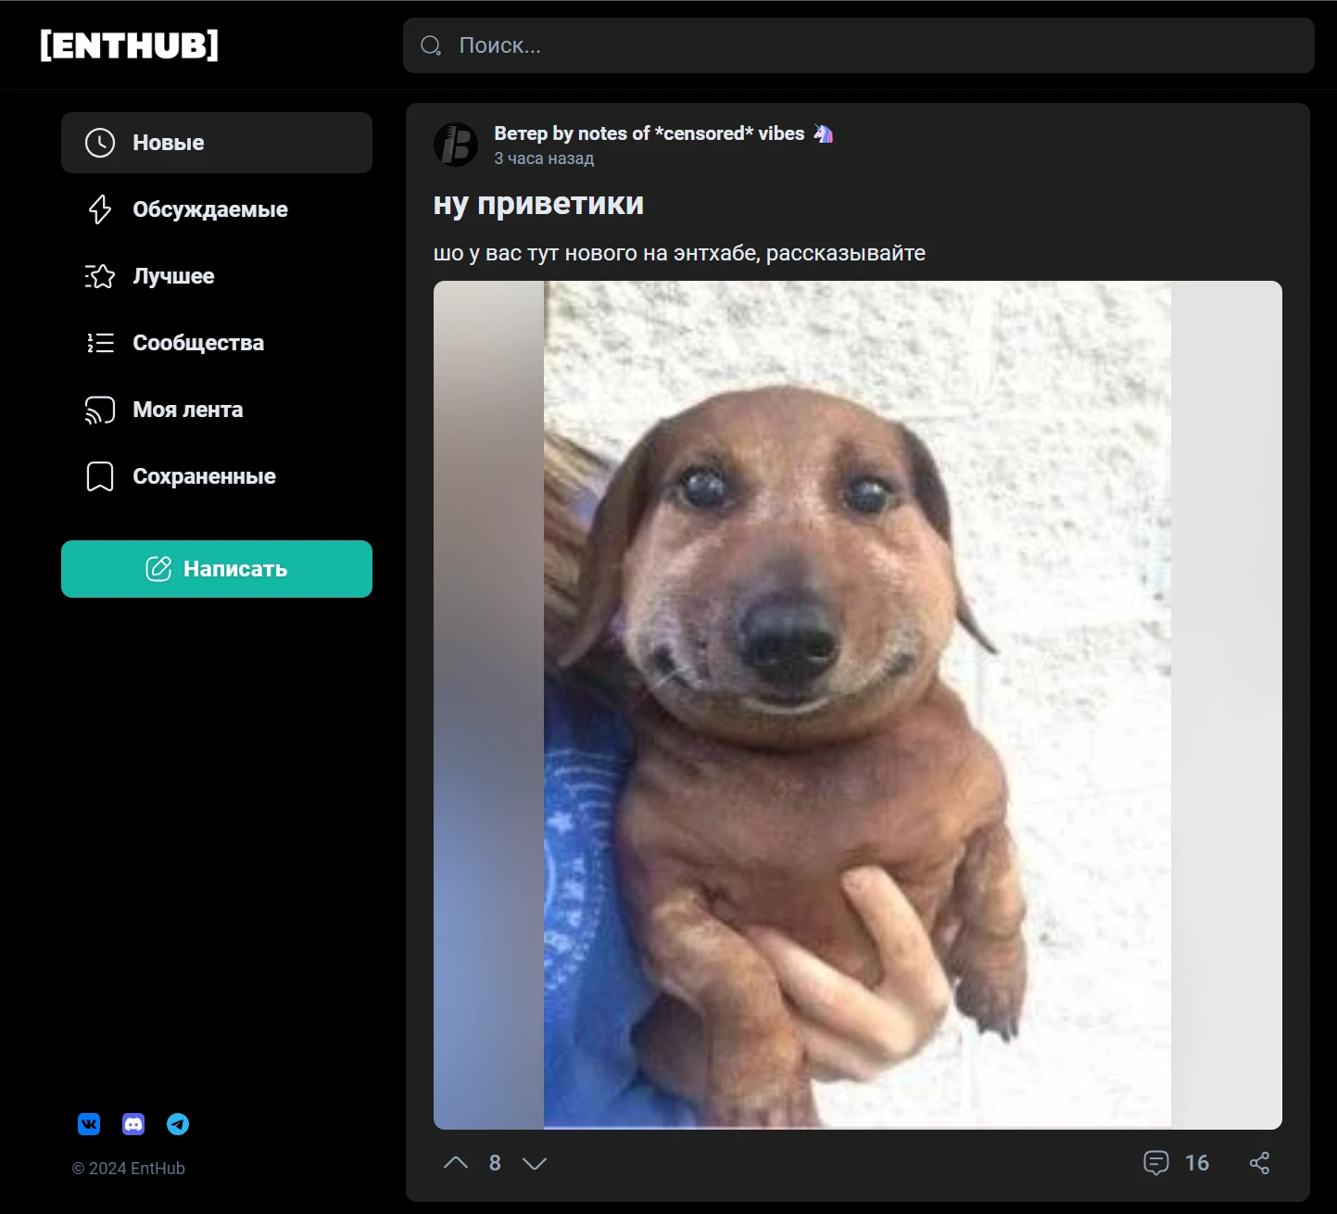
Task: Focus the Поиск search field
Action: (x=858, y=45)
